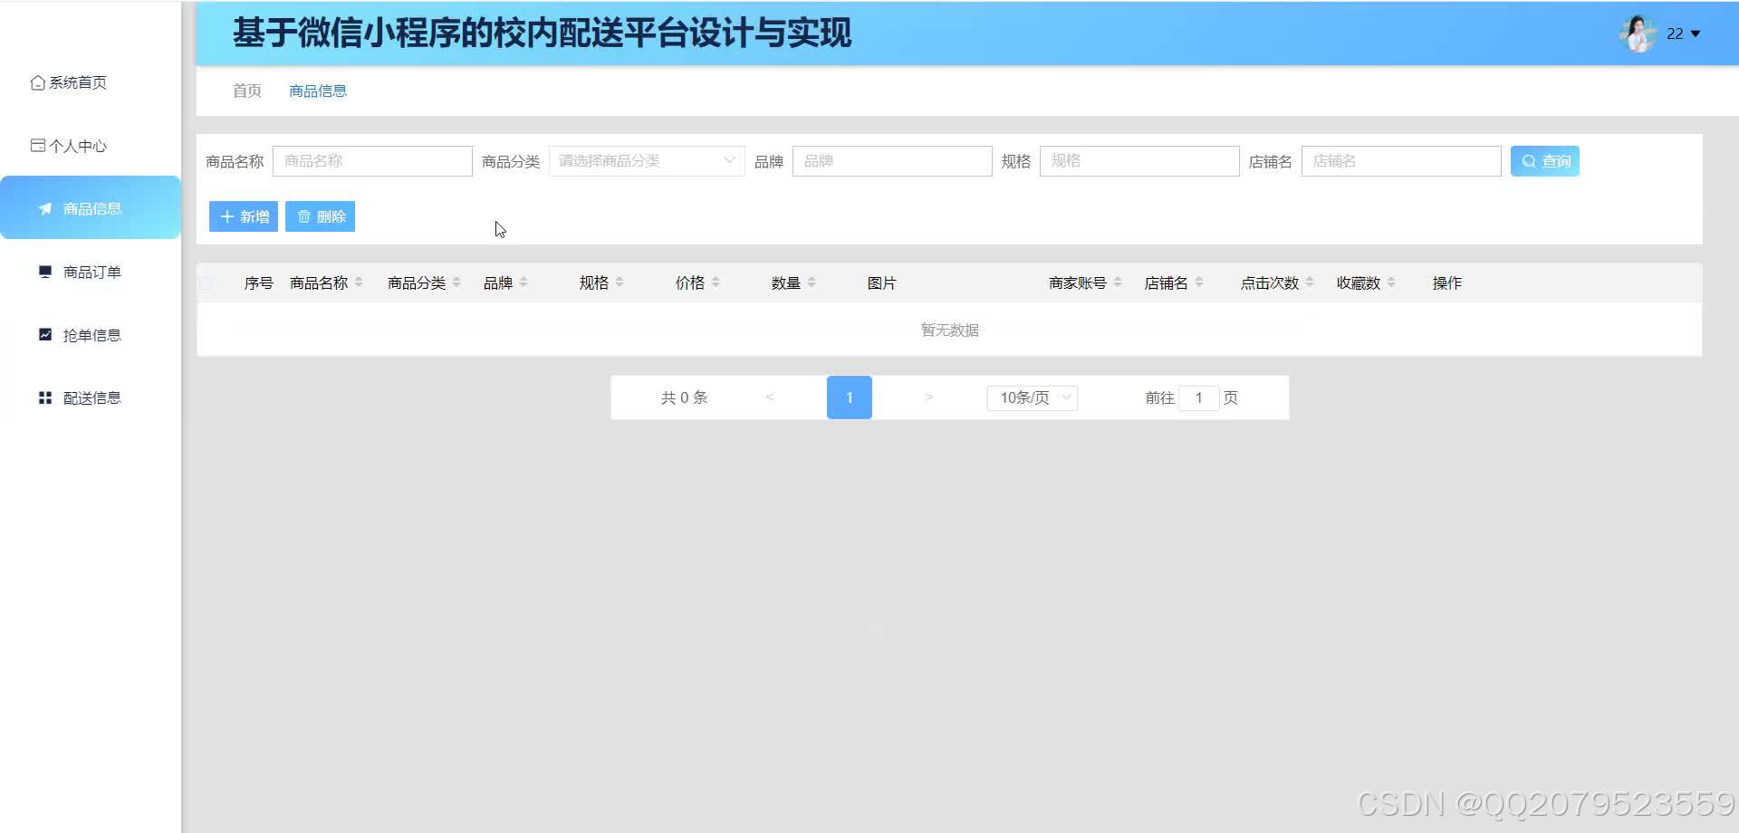Switch to the 首页 breadcrumb tab

click(x=245, y=91)
